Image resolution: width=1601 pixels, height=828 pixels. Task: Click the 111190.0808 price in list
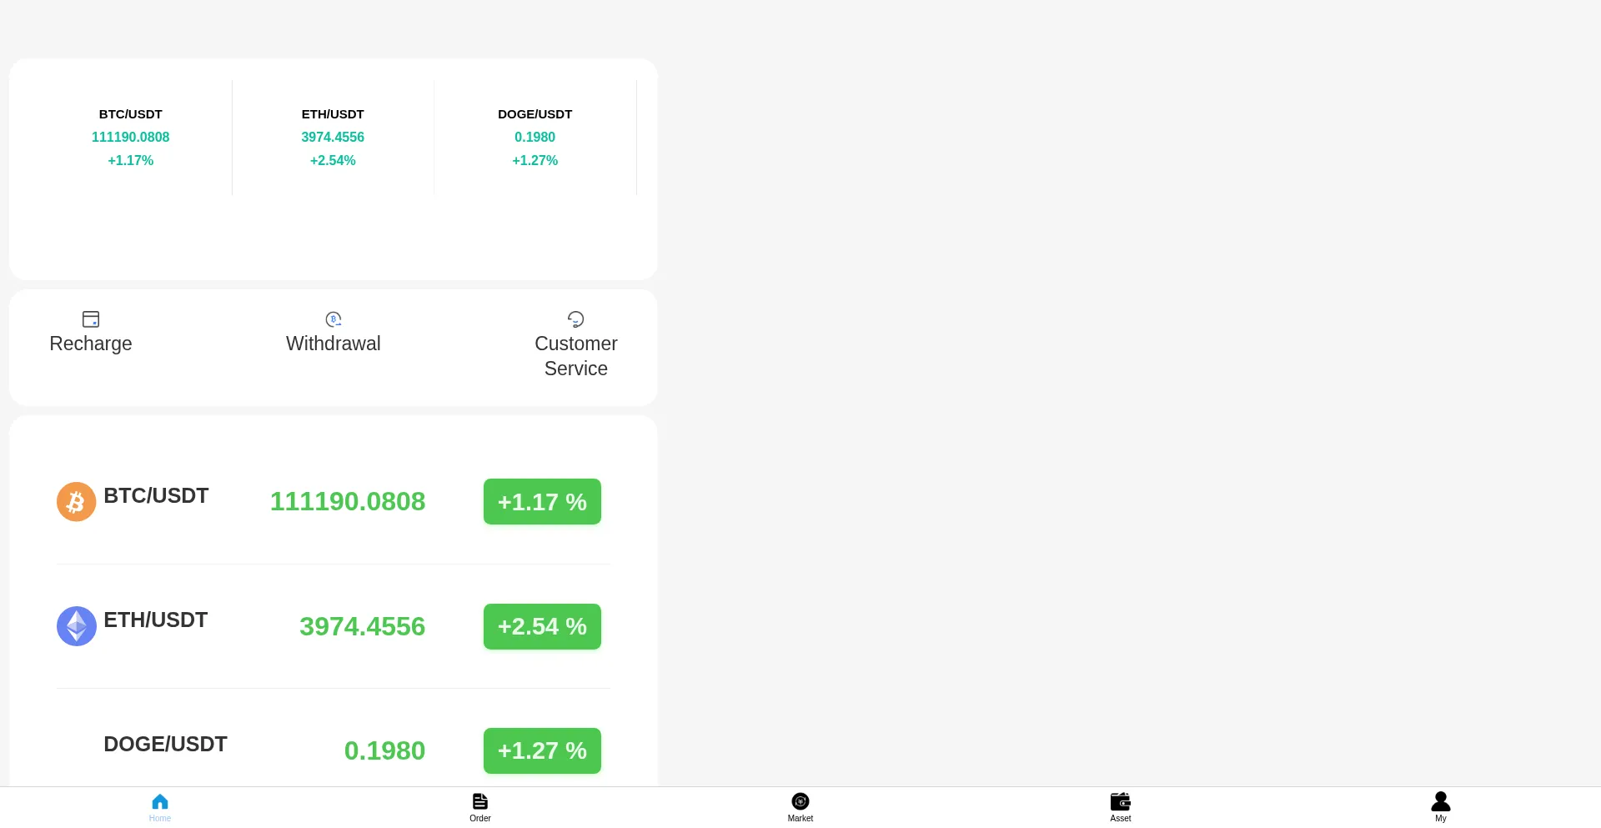(x=348, y=502)
